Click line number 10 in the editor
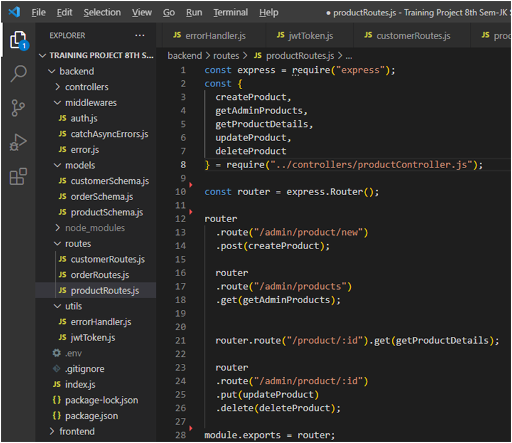This screenshot has height=443, width=512. click(180, 191)
